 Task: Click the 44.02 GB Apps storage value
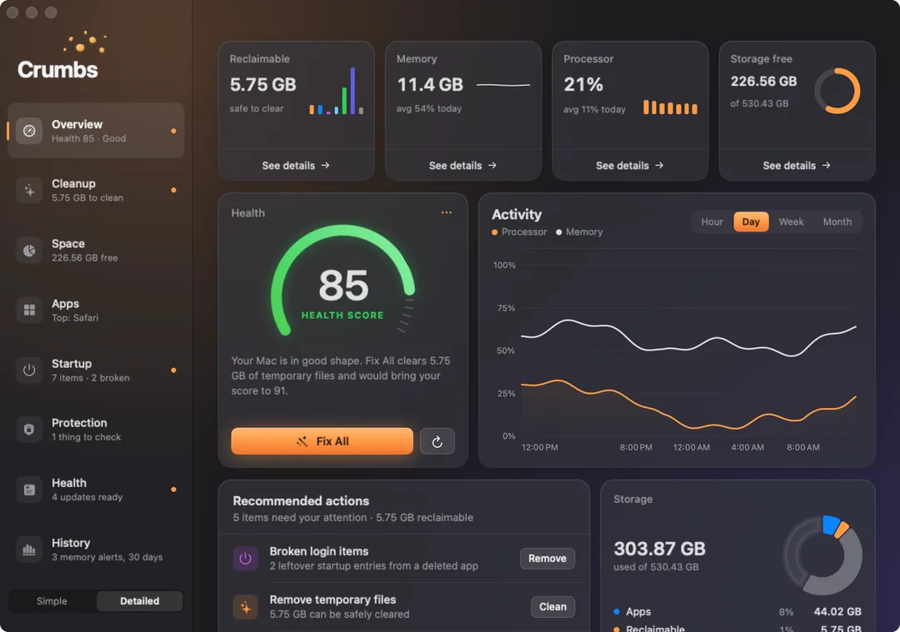[837, 612]
